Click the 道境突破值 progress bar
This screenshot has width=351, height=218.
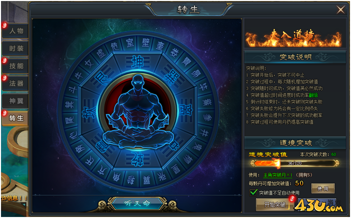(294, 163)
